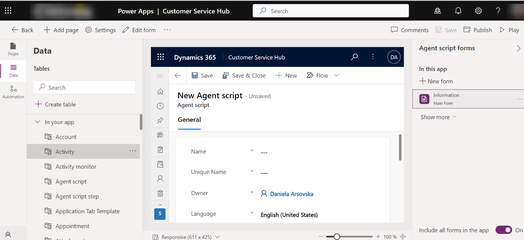
Task: Click the DA user avatar
Action: [x=394, y=57]
